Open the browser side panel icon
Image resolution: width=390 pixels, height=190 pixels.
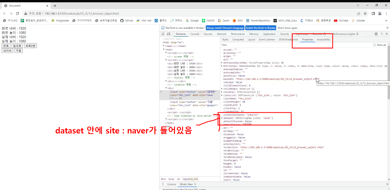pyautogui.click(x=373, y=14)
